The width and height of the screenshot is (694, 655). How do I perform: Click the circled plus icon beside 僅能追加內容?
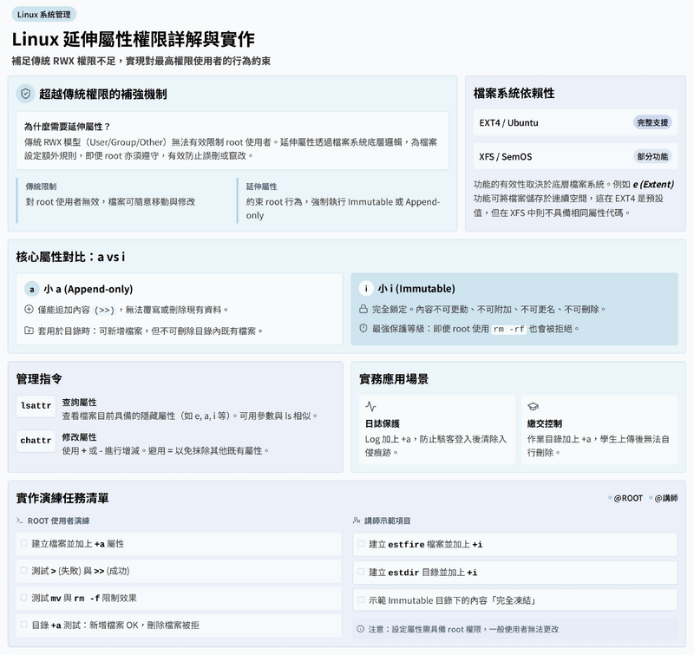pyautogui.click(x=29, y=310)
